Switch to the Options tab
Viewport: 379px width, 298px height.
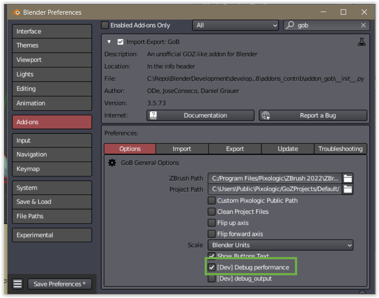point(130,149)
